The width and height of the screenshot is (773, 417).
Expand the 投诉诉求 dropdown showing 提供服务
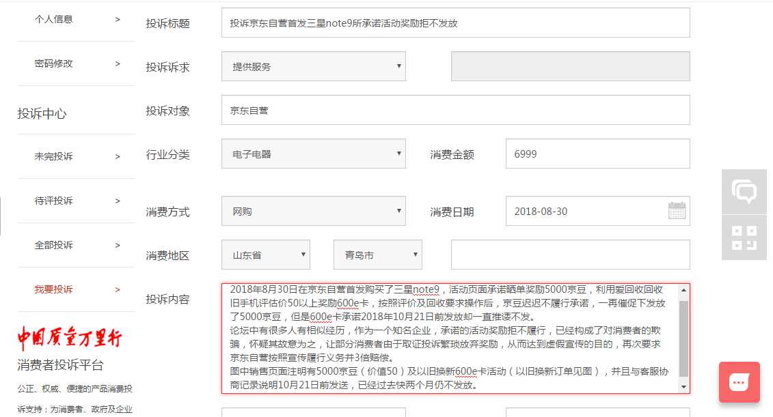point(314,66)
